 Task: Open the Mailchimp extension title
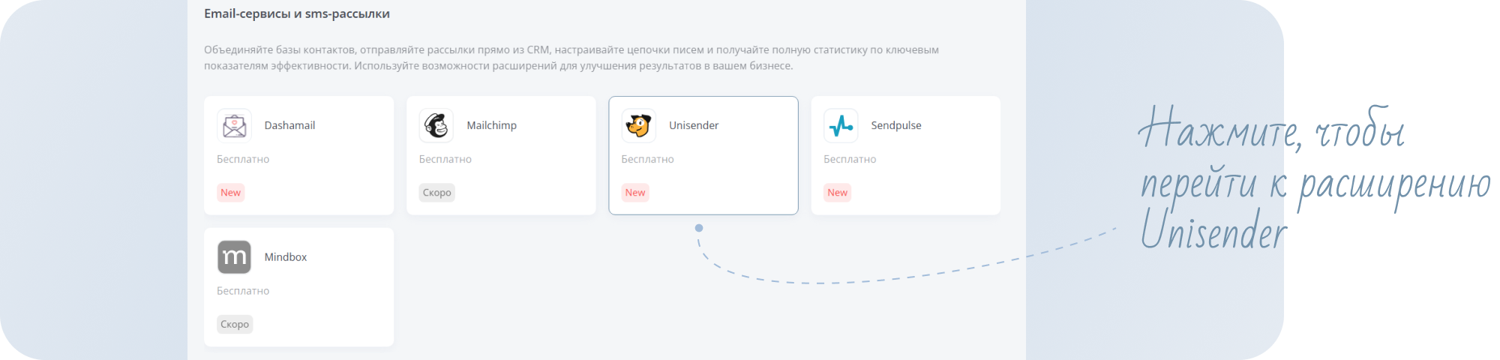[491, 125]
